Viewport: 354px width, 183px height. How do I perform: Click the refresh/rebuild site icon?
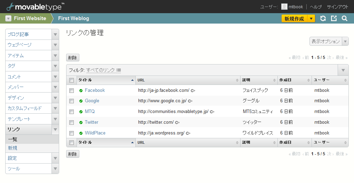(x=323, y=18)
